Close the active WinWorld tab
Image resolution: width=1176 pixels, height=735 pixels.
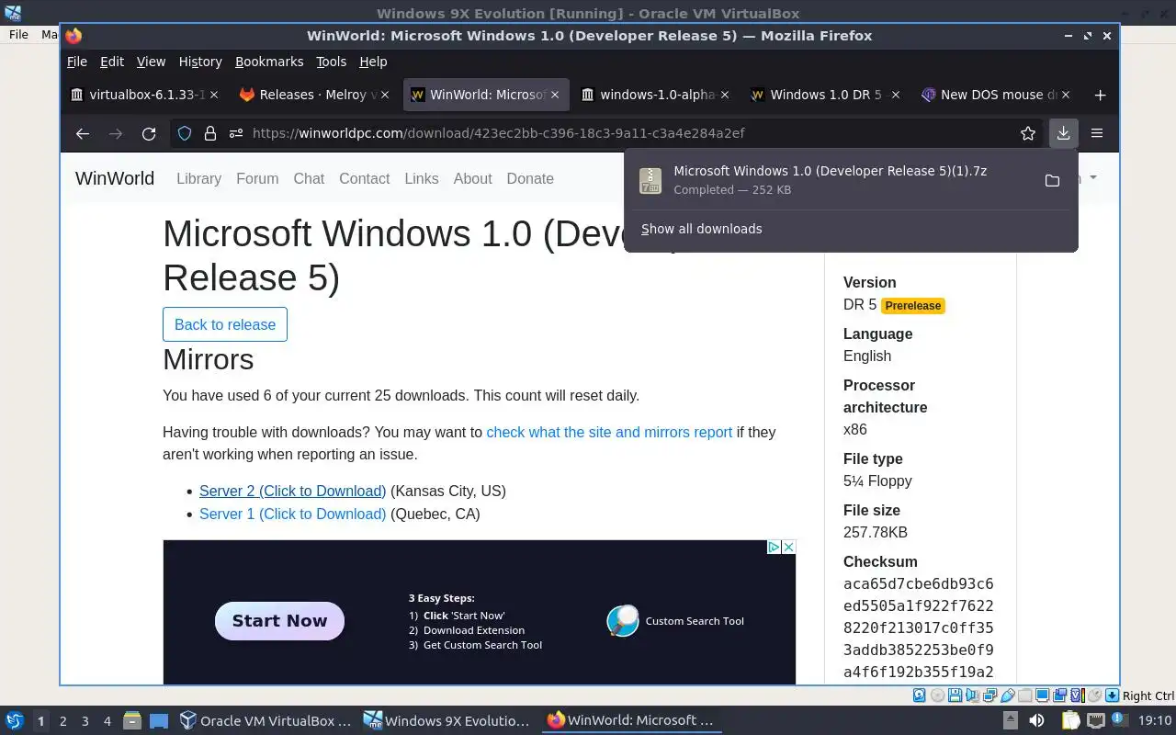coord(555,95)
